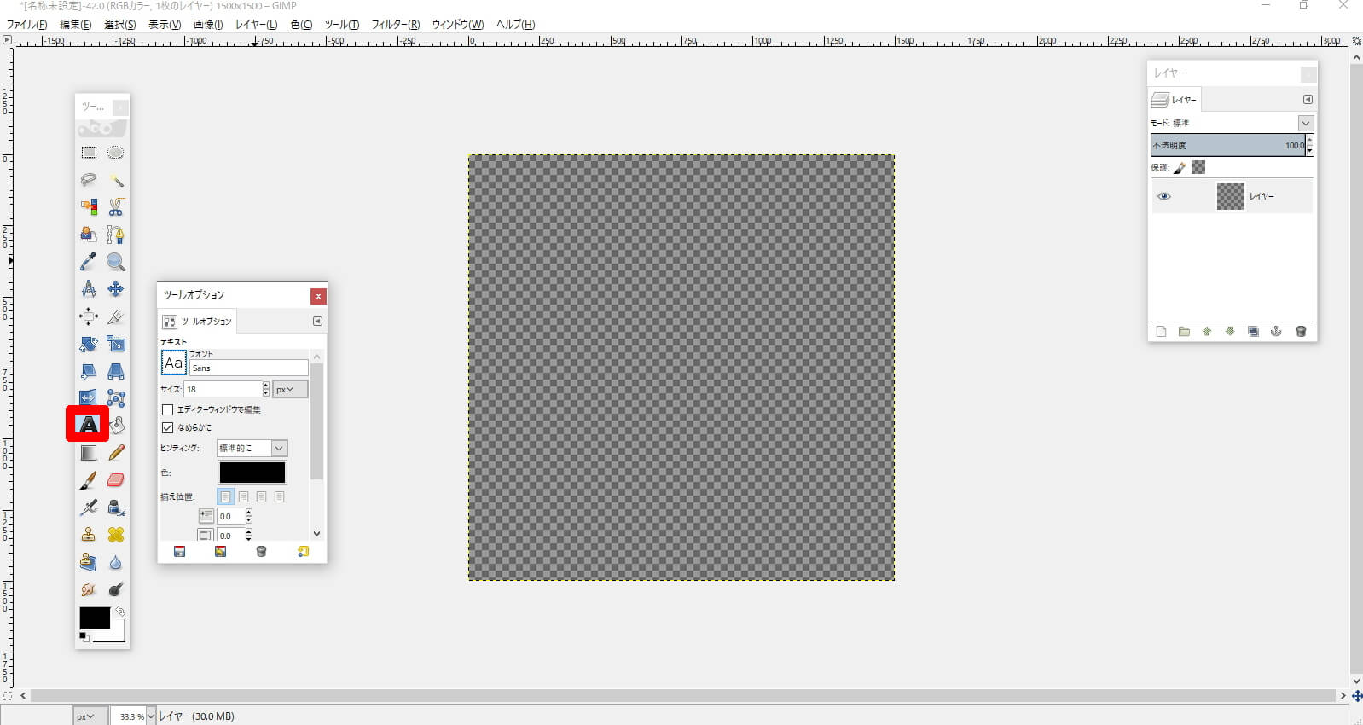Anchor the floating layer with anchor icon

[1276, 332]
